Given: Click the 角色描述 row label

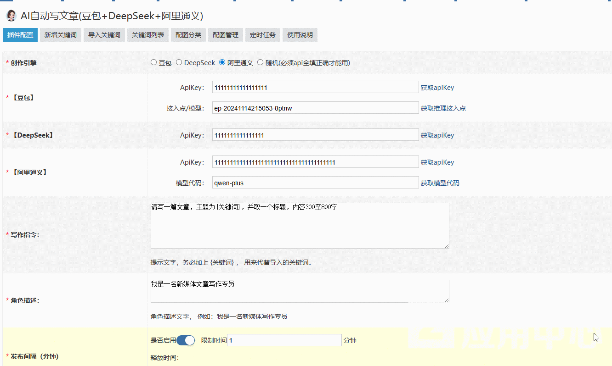Looking at the screenshot, I should click(25, 300).
